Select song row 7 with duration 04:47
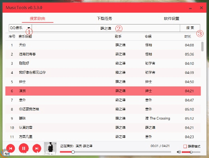This screenshot has width=209, height=158. tap(103, 100)
